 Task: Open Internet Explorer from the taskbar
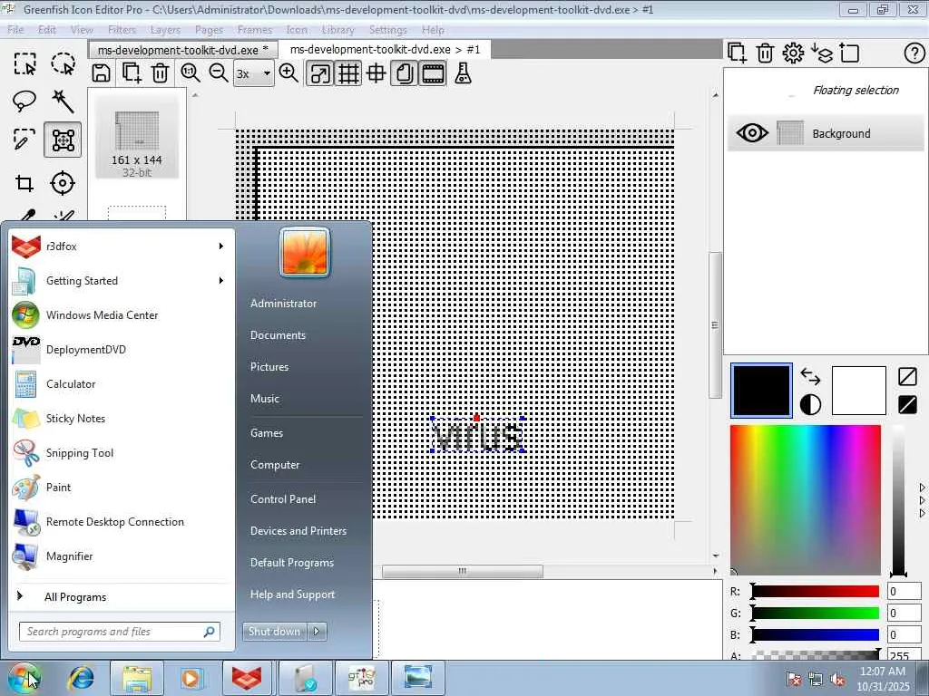pyautogui.click(x=81, y=678)
